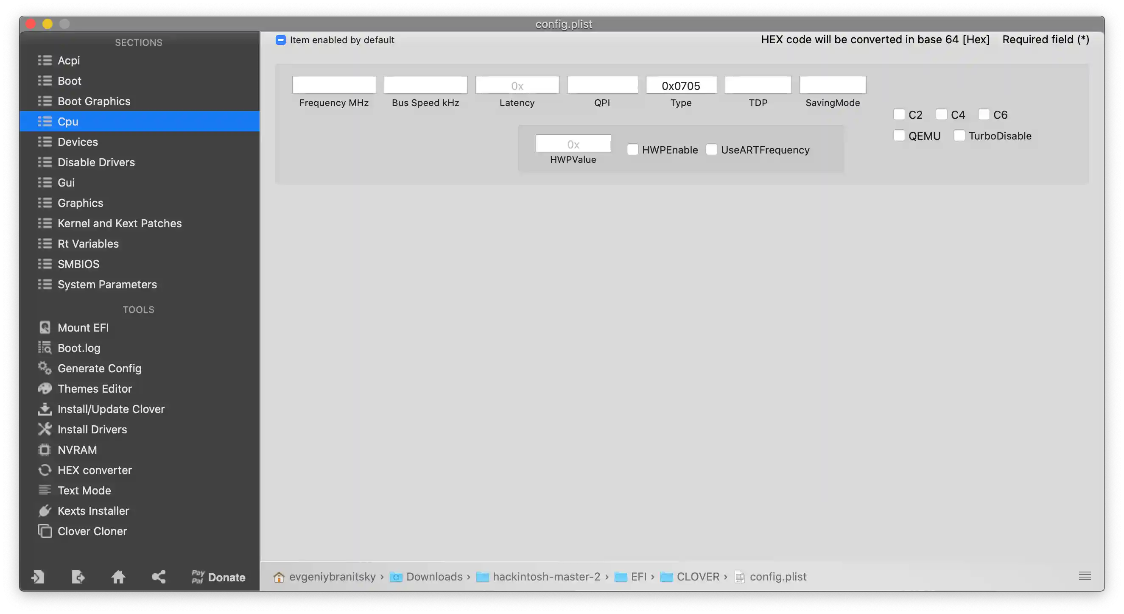Open the HEX converter tool
The width and height of the screenshot is (1124, 614).
pos(94,470)
